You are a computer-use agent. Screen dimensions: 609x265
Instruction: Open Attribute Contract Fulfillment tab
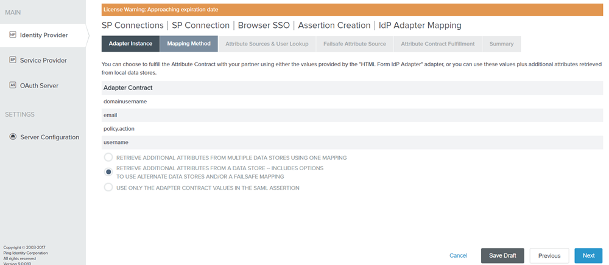click(x=438, y=44)
